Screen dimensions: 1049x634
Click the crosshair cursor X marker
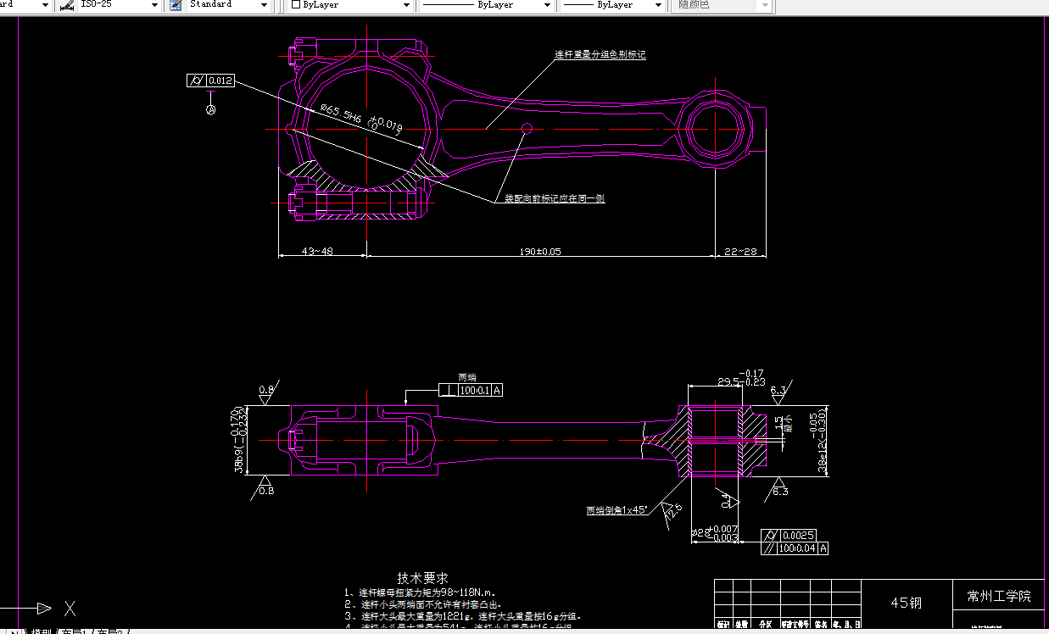(70, 609)
